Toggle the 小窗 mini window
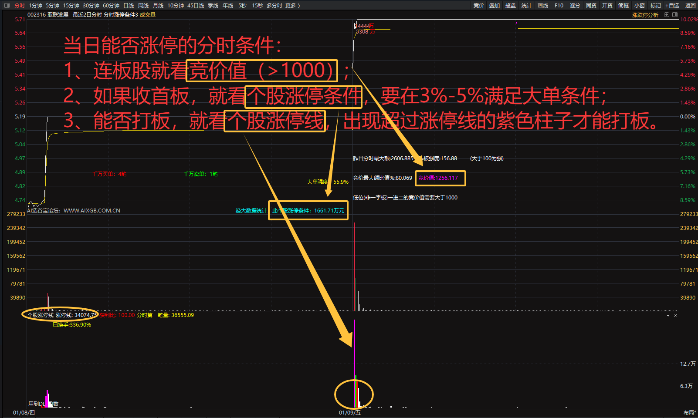This screenshot has height=418, width=698. 640,5
